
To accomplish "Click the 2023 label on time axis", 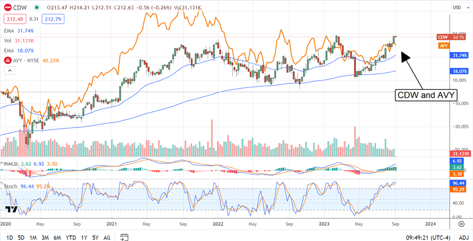I will (324, 224).
